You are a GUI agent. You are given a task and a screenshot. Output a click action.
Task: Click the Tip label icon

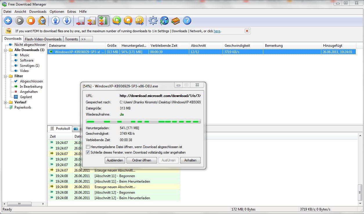(8, 31)
